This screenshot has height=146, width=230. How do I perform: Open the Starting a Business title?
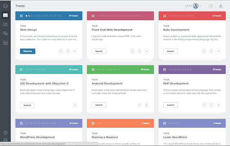coord(105,137)
